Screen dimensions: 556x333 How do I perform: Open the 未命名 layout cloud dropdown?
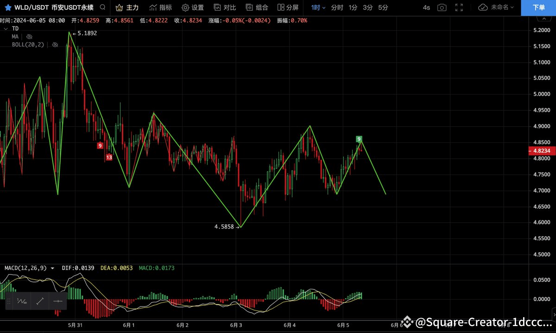[x=496, y=7]
